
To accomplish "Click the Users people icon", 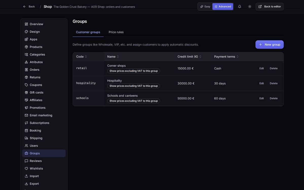I will coord(26,146).
